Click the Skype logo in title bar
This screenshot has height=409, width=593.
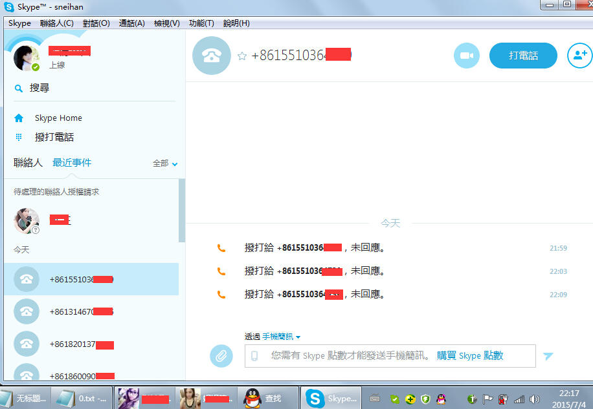click(8, 7)
